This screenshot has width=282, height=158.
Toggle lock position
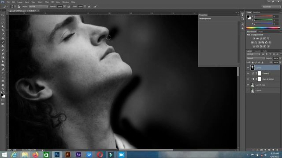click(x=259, y=62)
